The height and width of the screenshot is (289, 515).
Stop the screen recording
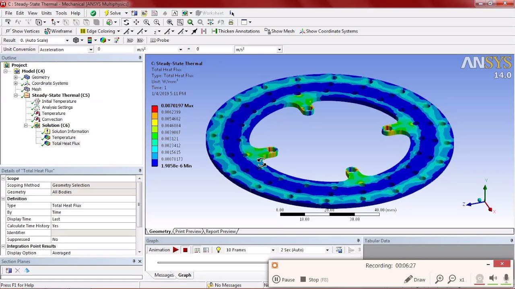click(314, 279)
